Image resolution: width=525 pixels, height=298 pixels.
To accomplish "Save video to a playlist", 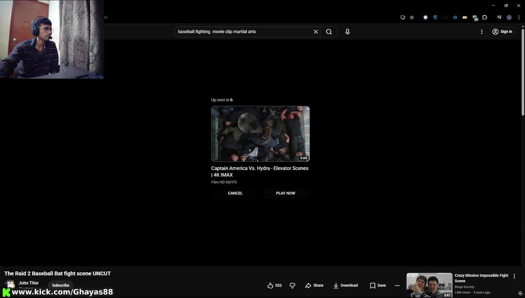I will 378,286.
